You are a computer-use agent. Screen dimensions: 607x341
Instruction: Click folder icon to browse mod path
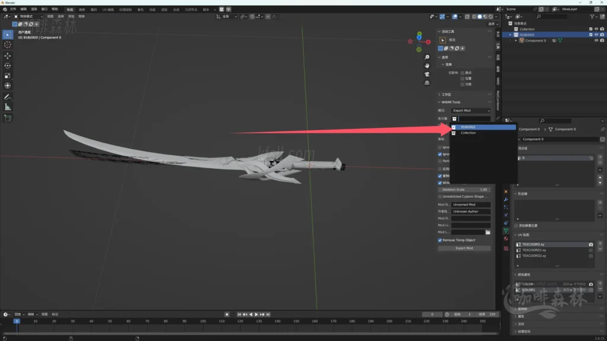(x=488, y=232)
